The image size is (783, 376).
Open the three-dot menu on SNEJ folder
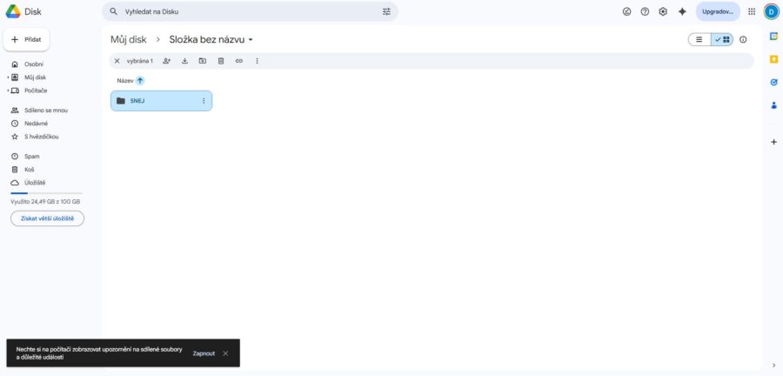(x=204, y=101)
